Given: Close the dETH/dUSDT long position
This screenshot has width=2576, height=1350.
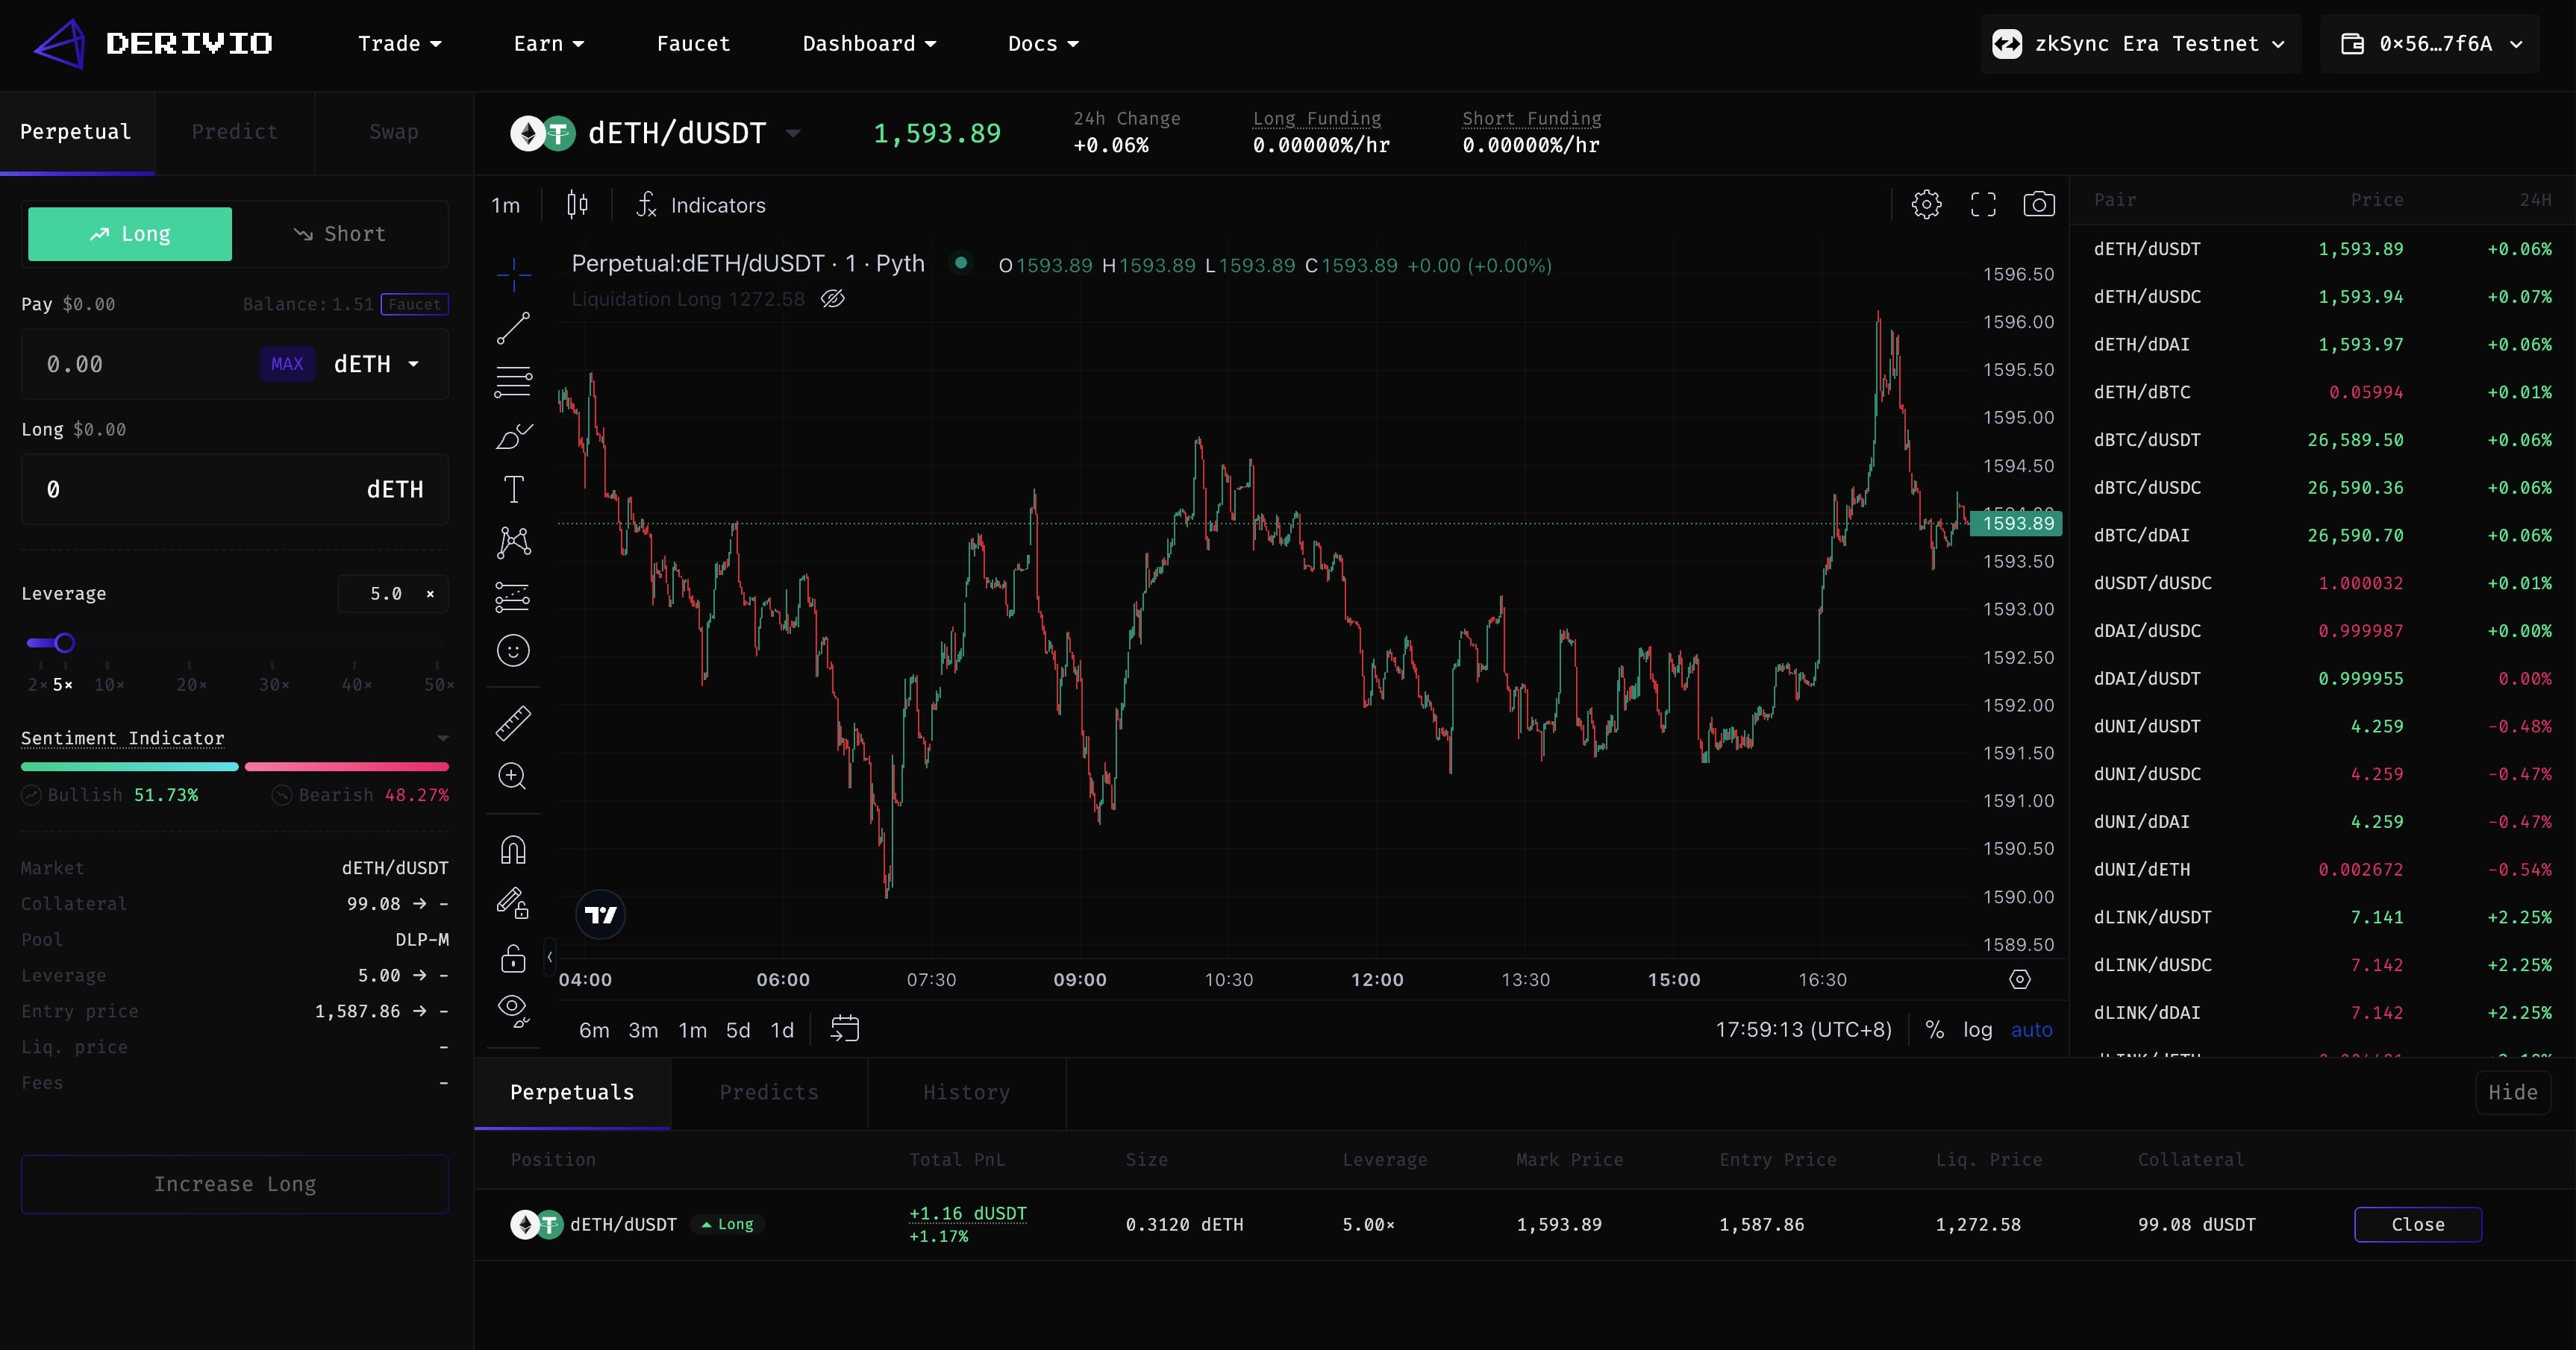Looking at the screenshot, I should [x=2417, y=1224].
